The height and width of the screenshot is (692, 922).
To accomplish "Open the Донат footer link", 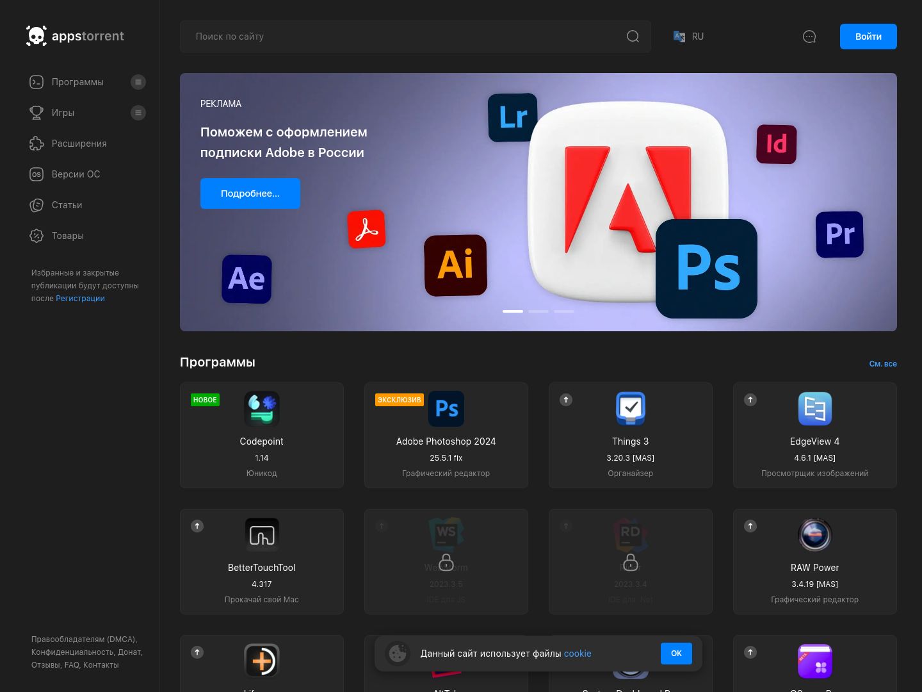I will point(129,652).
